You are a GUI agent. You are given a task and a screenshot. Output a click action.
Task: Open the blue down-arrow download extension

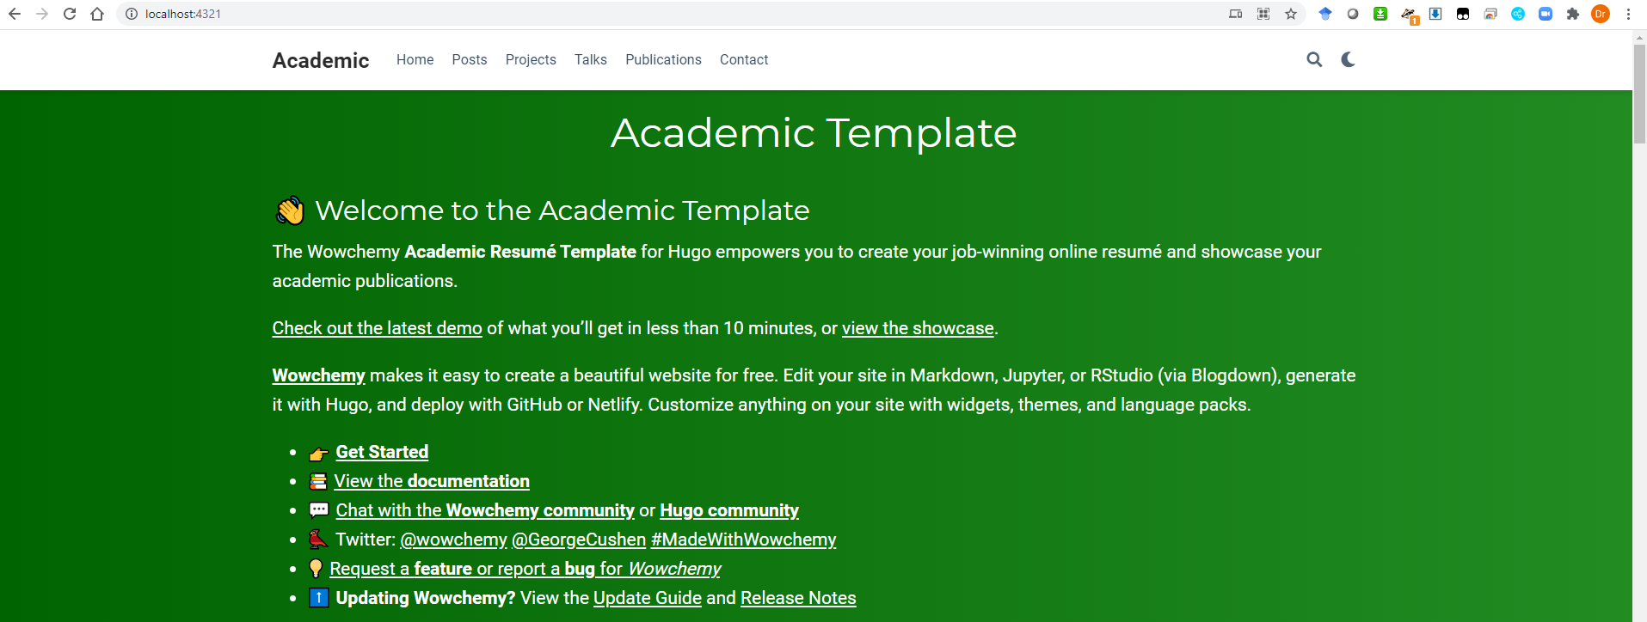coord(1435,14)
